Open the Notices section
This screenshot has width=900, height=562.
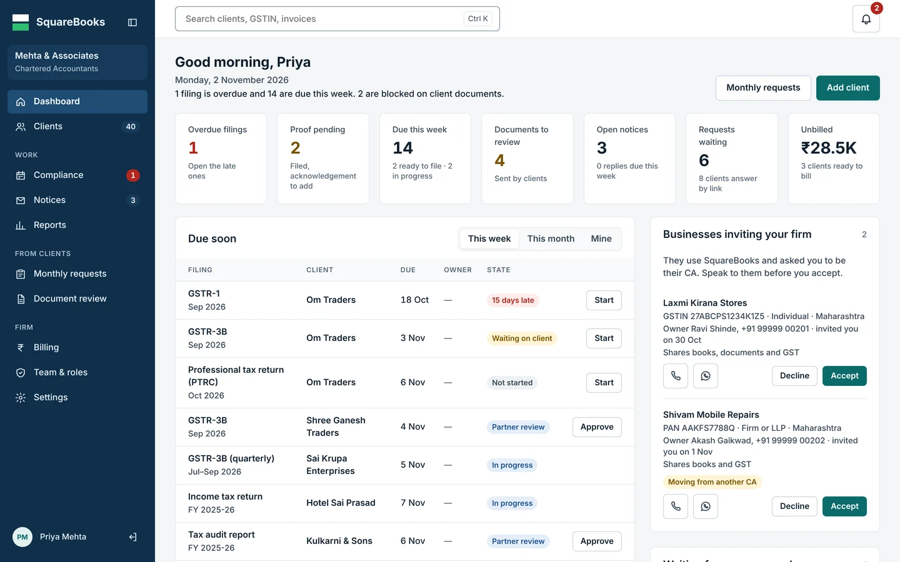[77, 200]
